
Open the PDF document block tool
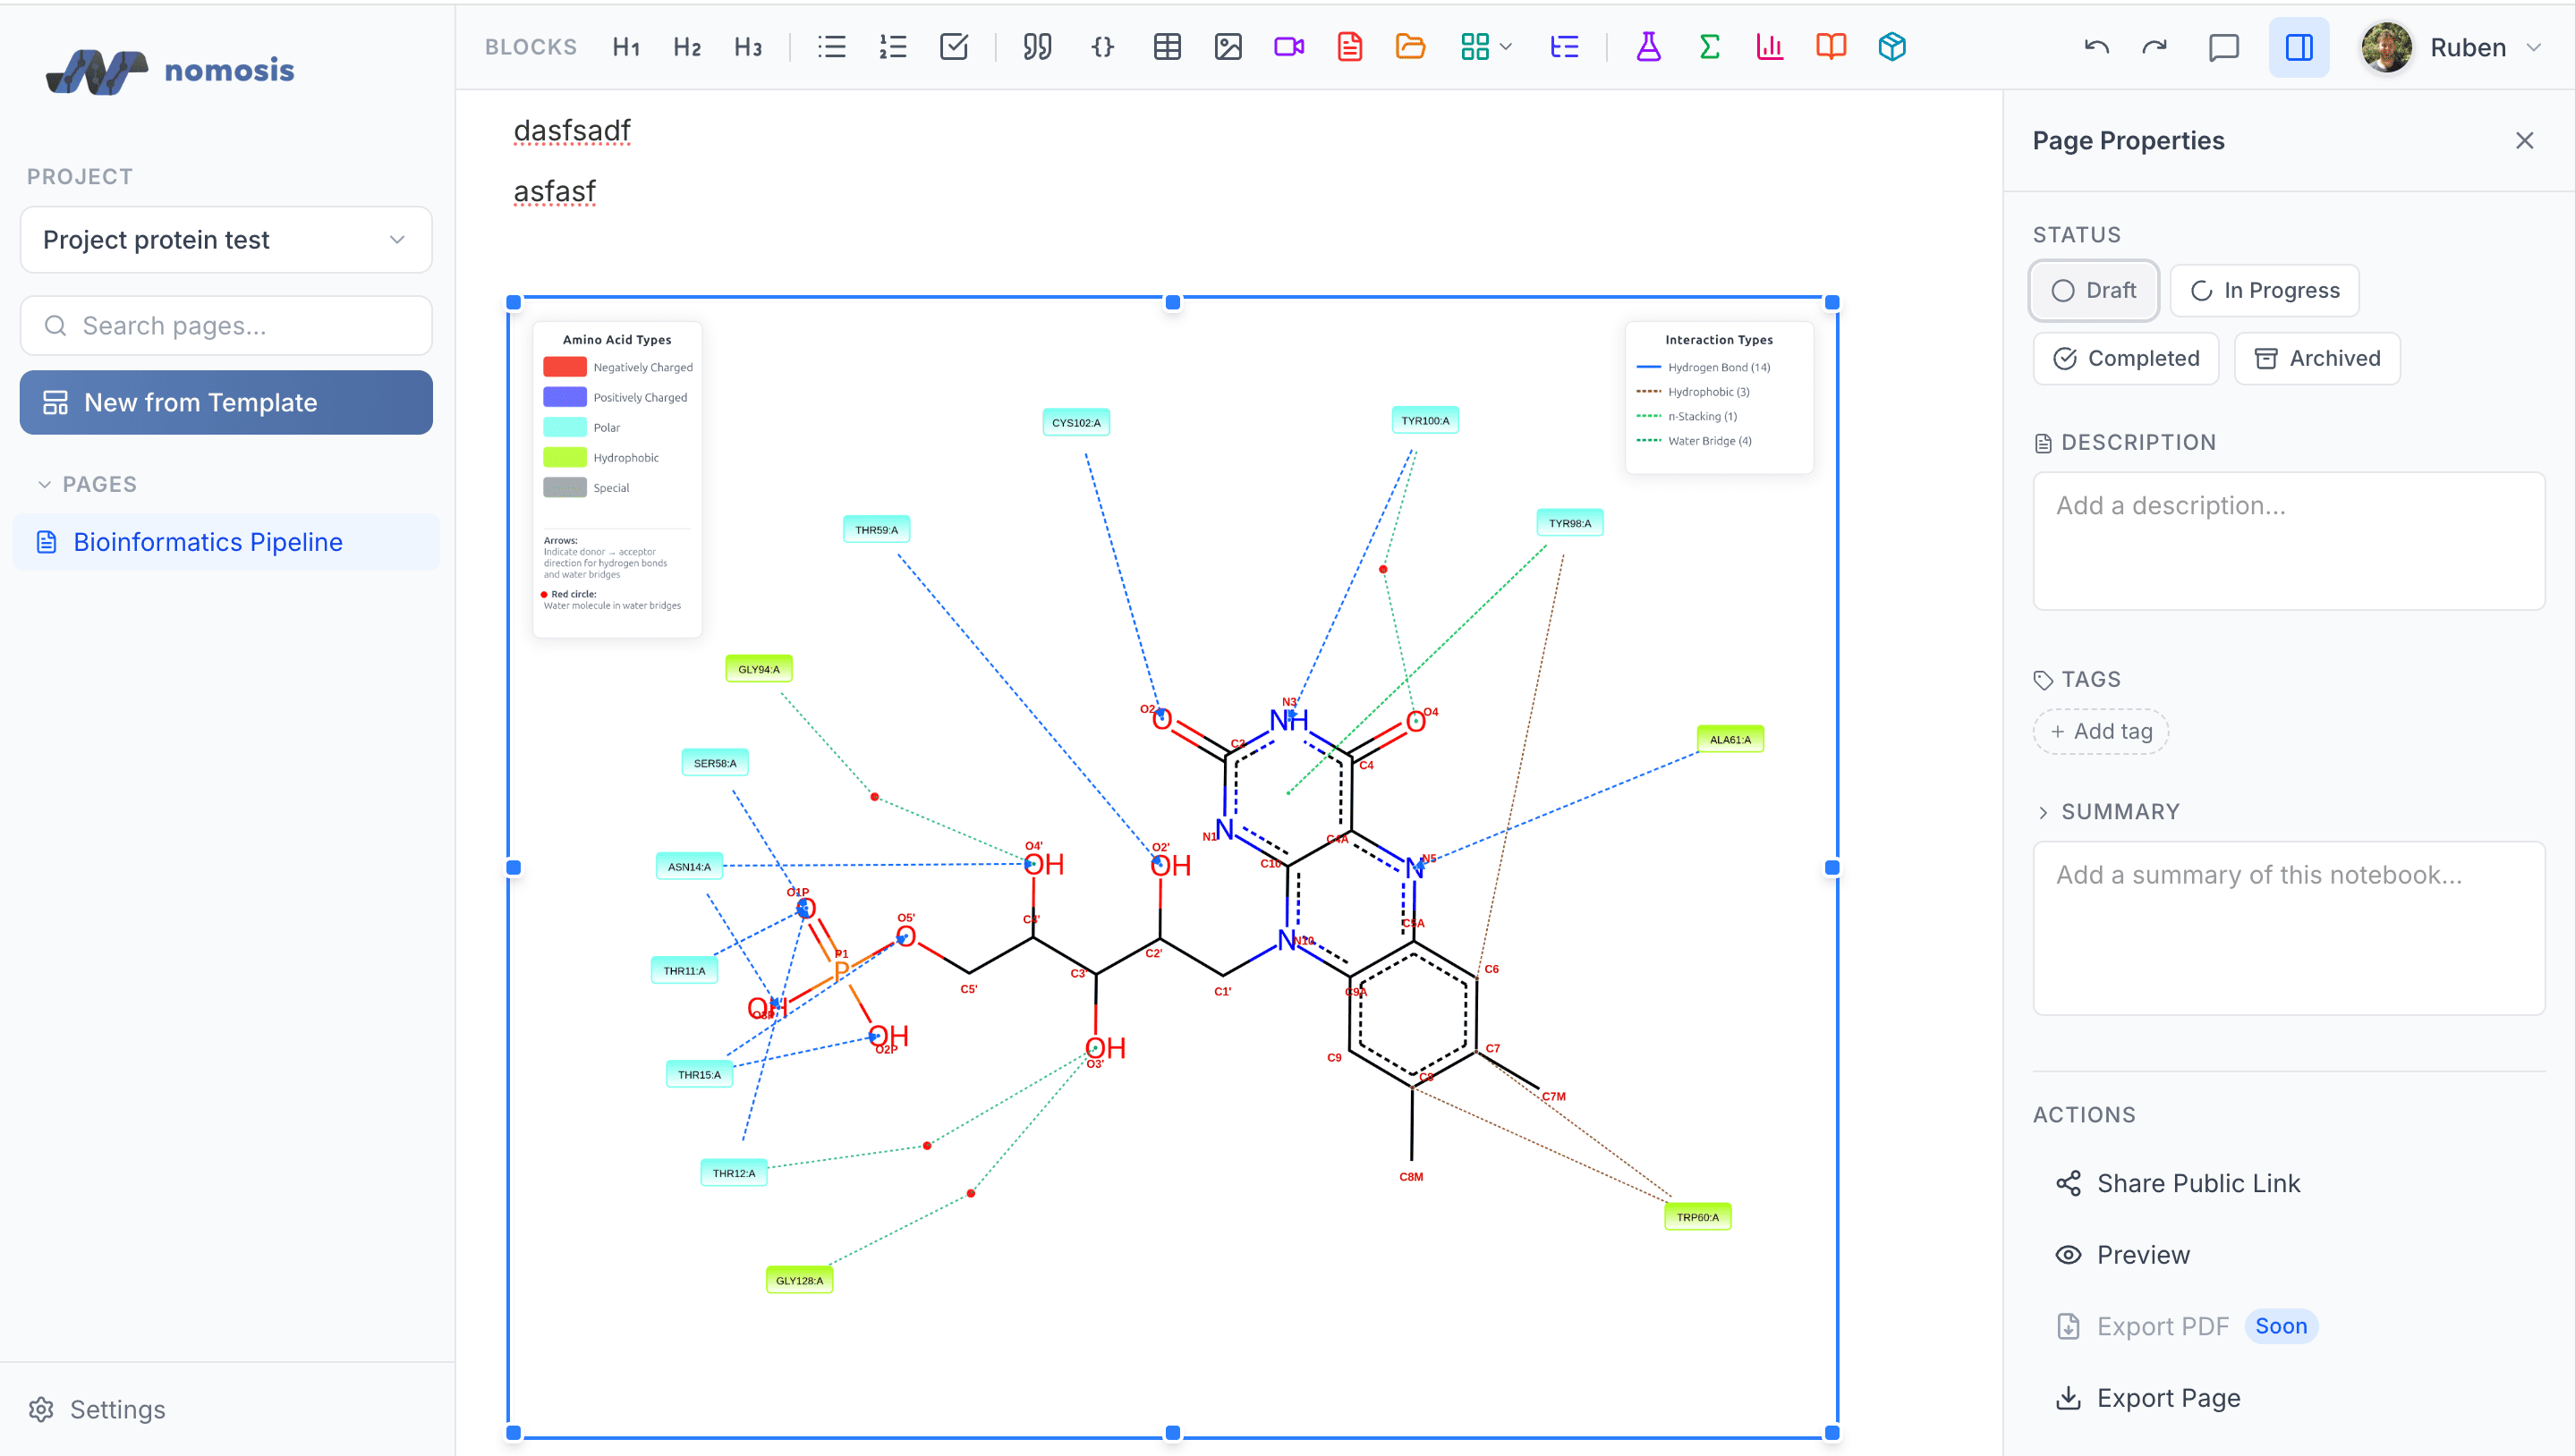pyautogui.click(x=1348, y=46)
